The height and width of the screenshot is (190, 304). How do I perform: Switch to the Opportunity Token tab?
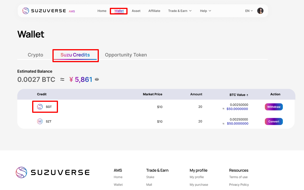pyautogui.click(x=126, y=55)
